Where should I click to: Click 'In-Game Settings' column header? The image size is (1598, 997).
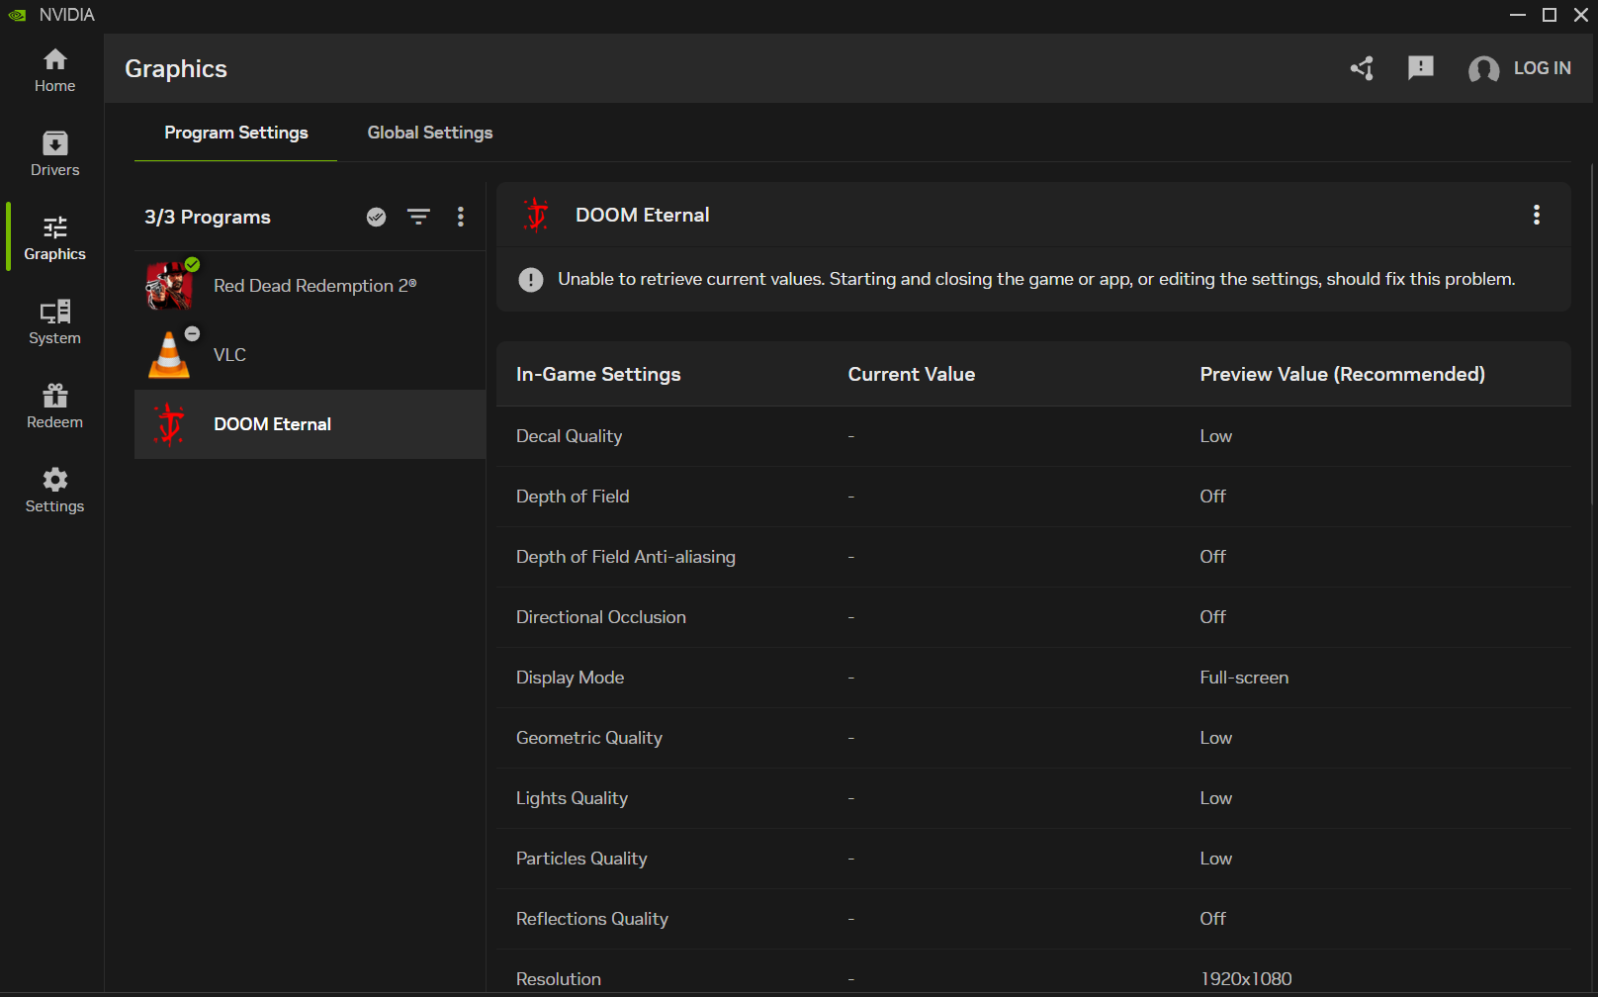598,374
